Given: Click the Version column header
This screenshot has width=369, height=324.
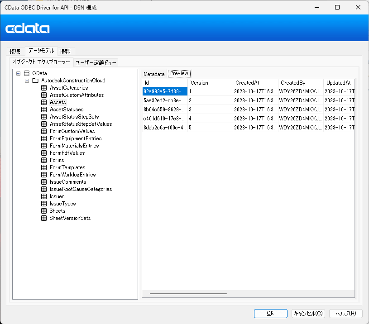Looking at the screenshot, I should pyautogui.click(x=211, y=83).
